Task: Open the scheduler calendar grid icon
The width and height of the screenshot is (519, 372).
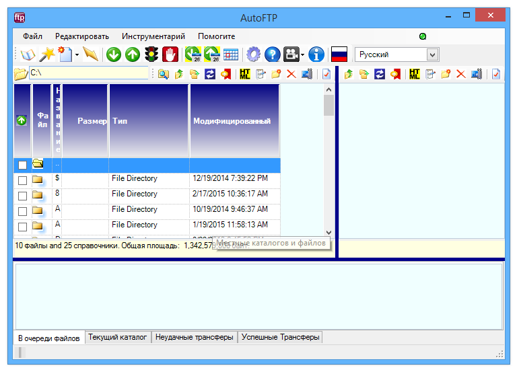Action: [231, 54]
